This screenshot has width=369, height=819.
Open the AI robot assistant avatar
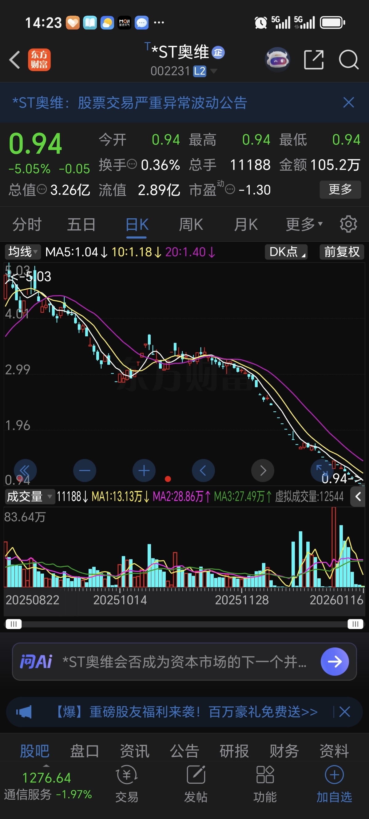point(277,59)
